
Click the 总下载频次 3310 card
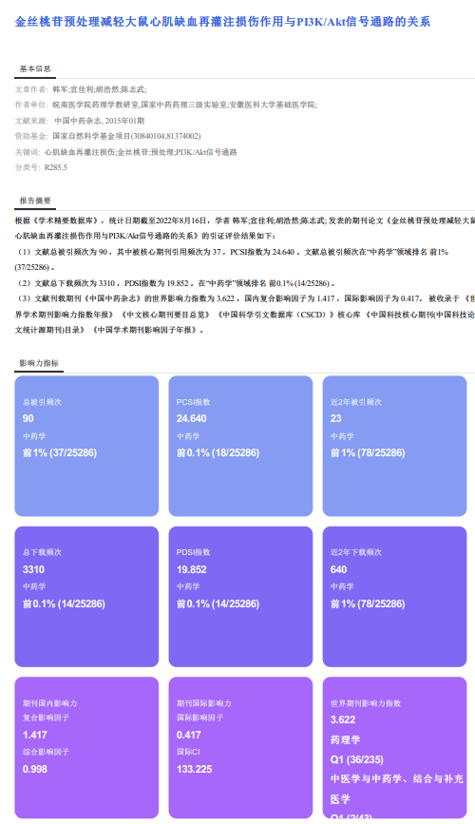(x=86, y=597)
